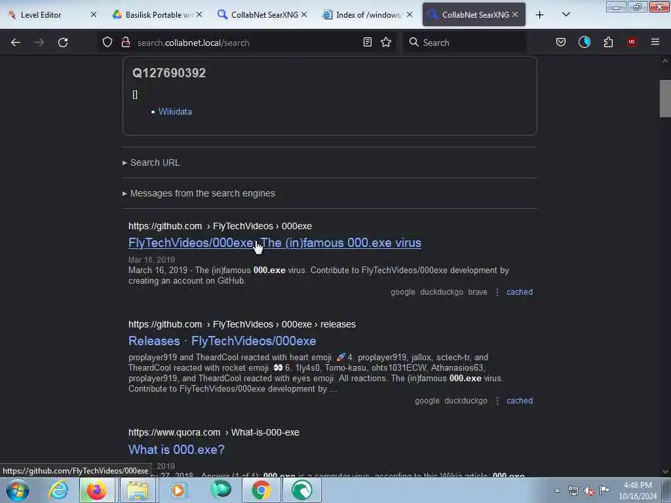Open cached version of first result

click(x=520, y=292)
